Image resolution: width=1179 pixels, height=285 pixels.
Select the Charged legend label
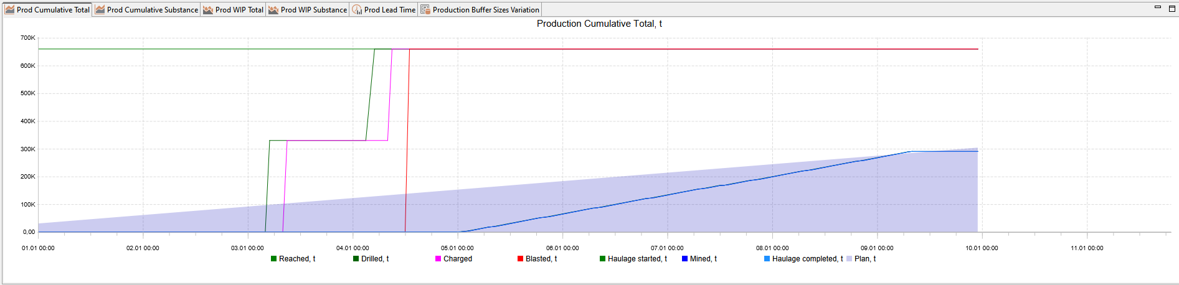(458, 259)
